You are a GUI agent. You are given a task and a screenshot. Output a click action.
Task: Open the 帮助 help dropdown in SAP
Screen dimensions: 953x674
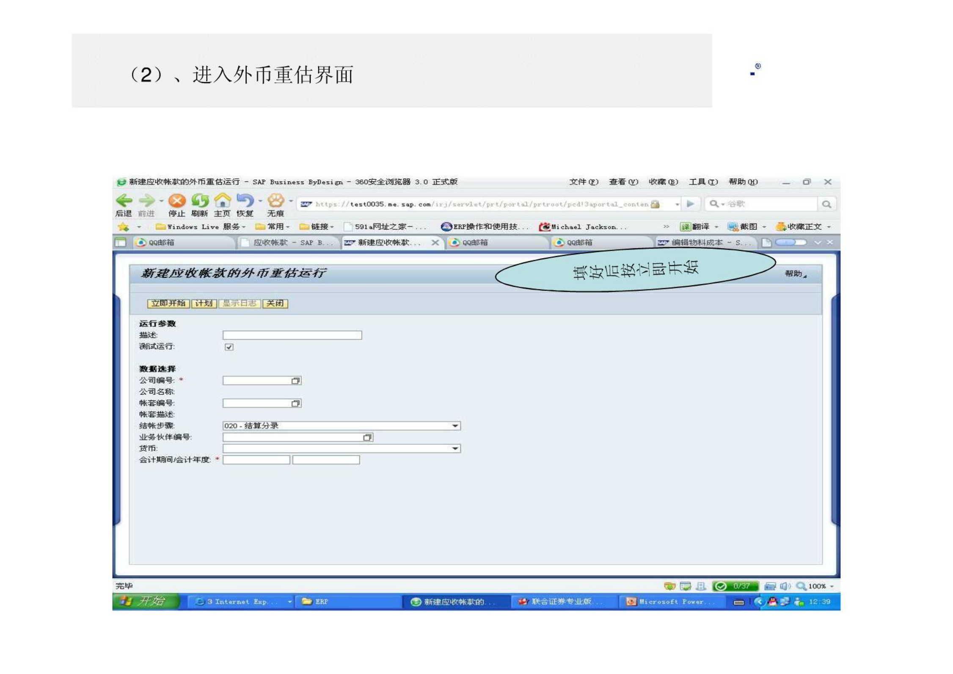[796, 274]
